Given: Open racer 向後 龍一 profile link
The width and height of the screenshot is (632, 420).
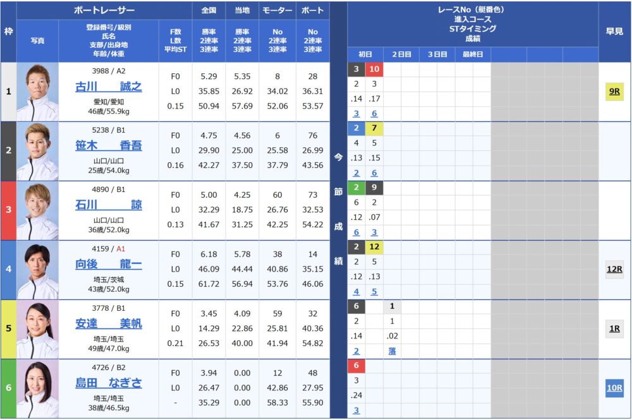Looking at the screenshot, I should (x=109, y=264).
